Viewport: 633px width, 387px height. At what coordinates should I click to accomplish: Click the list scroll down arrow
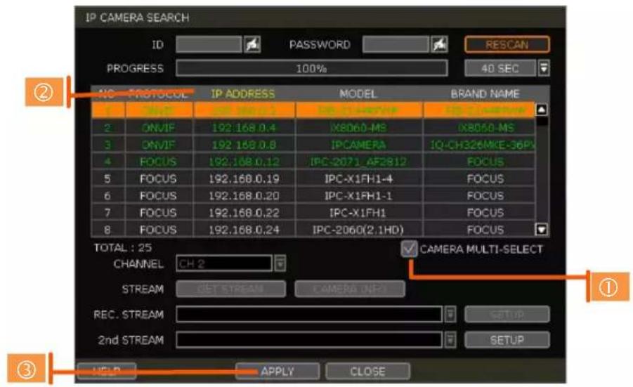coord(542,230)
